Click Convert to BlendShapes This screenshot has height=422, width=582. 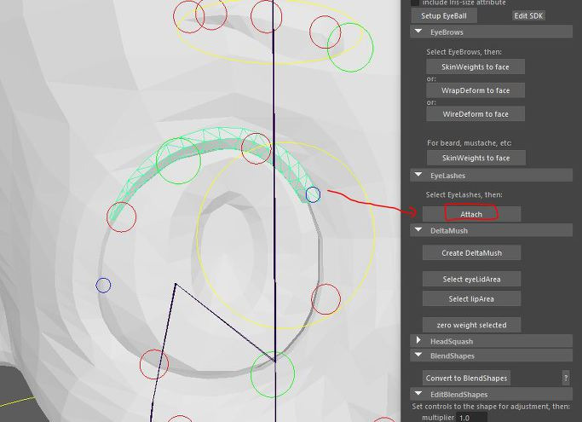[466, 379]
